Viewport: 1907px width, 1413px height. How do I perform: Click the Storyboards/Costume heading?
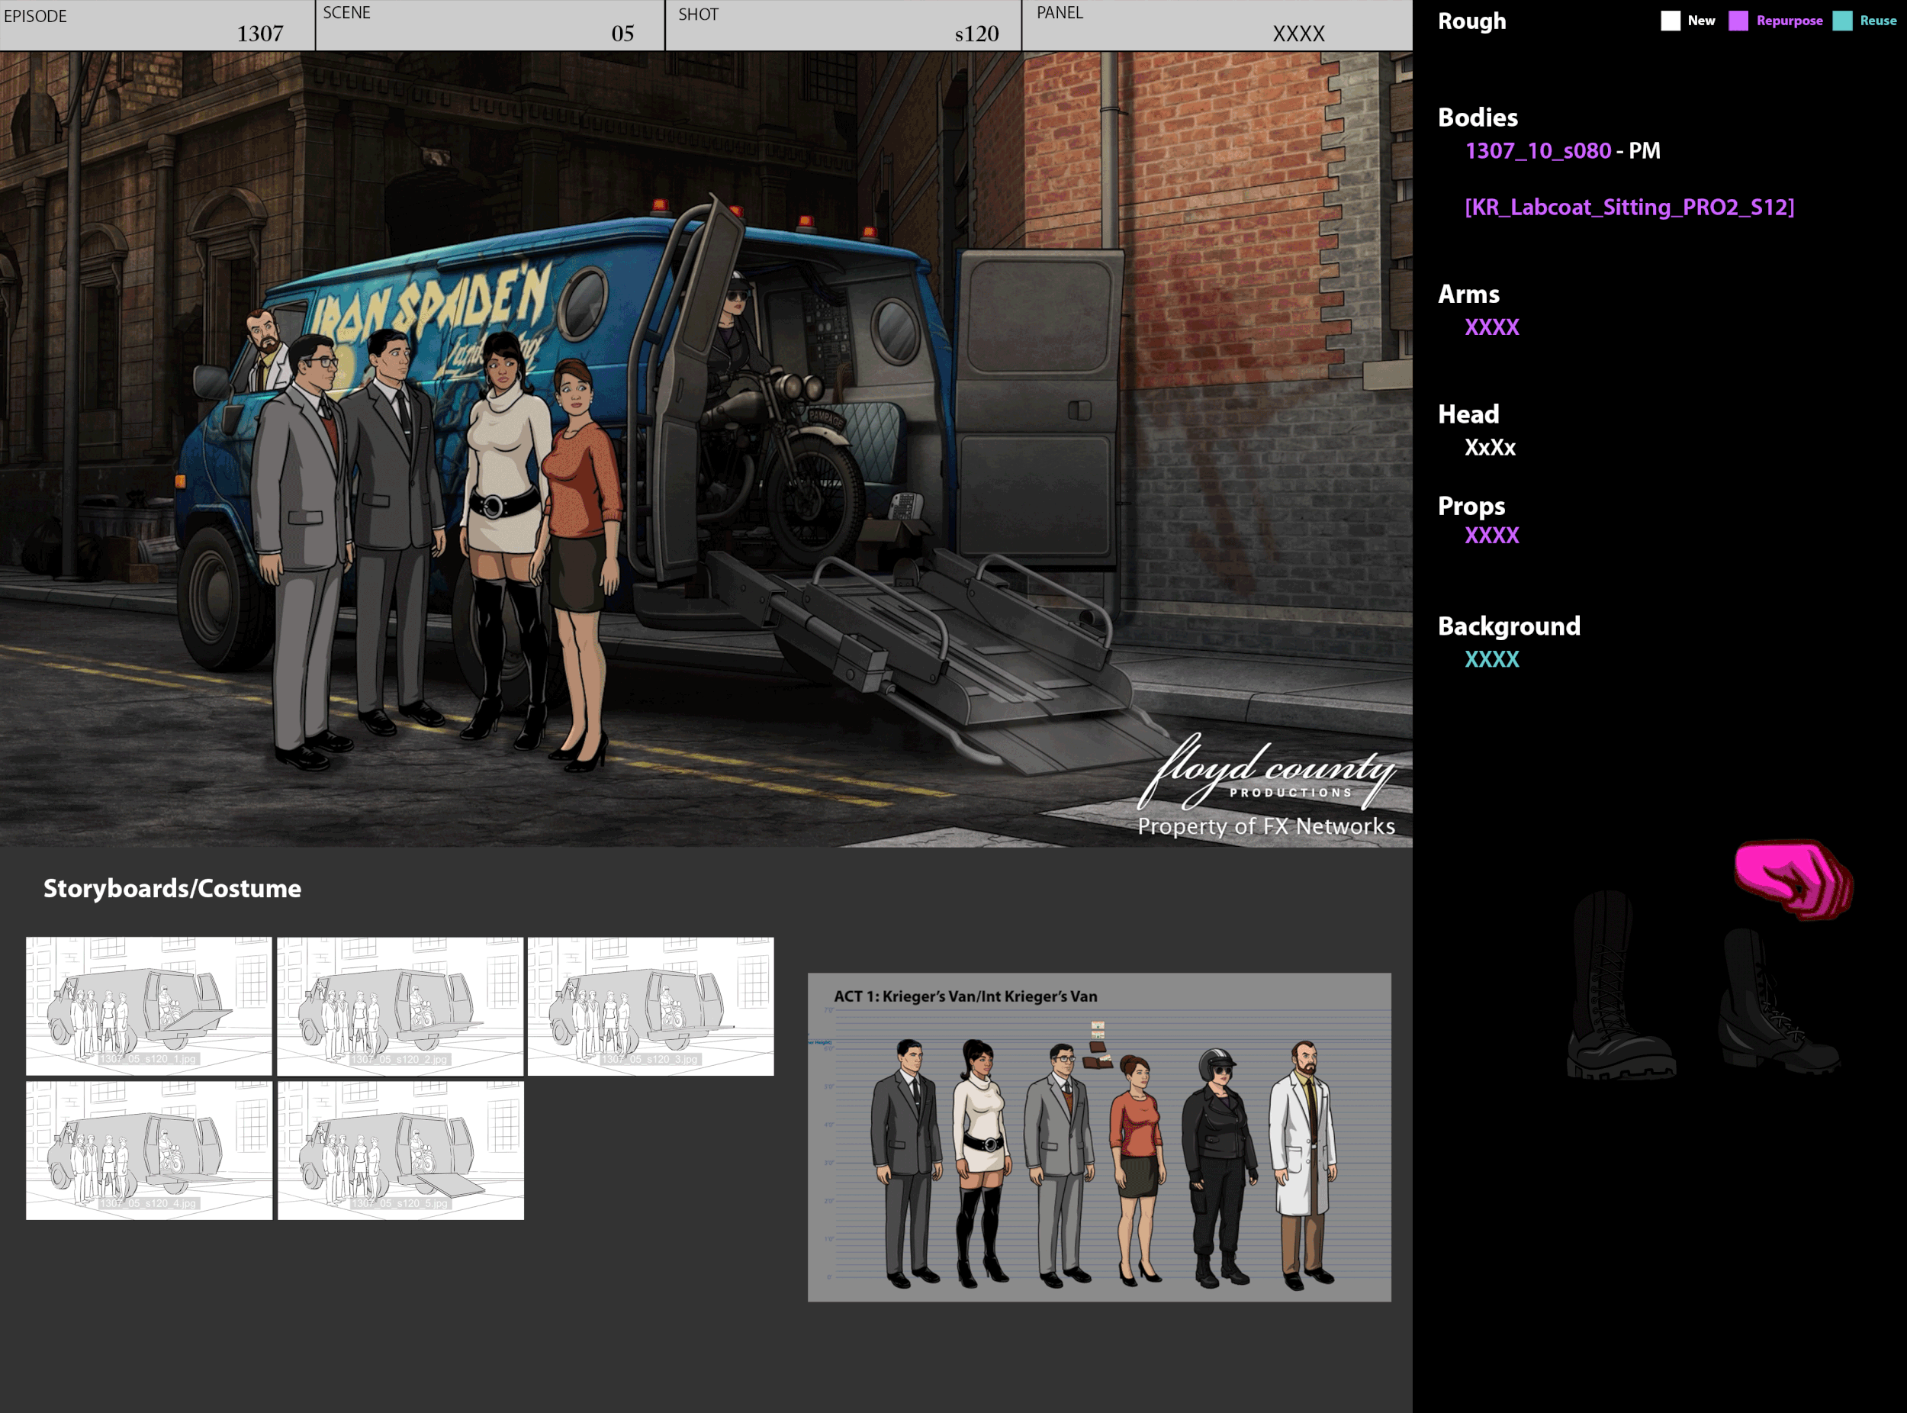172,888
